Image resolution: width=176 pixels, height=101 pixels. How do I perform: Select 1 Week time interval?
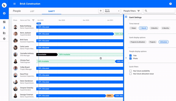pyautogui.click(x=133, y=28)
